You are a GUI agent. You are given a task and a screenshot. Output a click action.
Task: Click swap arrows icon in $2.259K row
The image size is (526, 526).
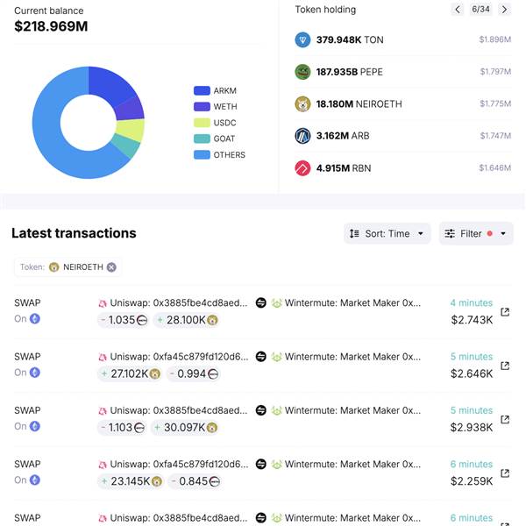[x=261, y=464]
